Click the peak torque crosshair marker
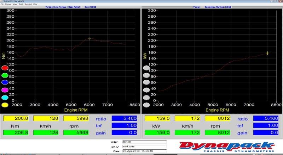Image resolution: width=283 pixels, height=155 pixels. click(89, 39)
